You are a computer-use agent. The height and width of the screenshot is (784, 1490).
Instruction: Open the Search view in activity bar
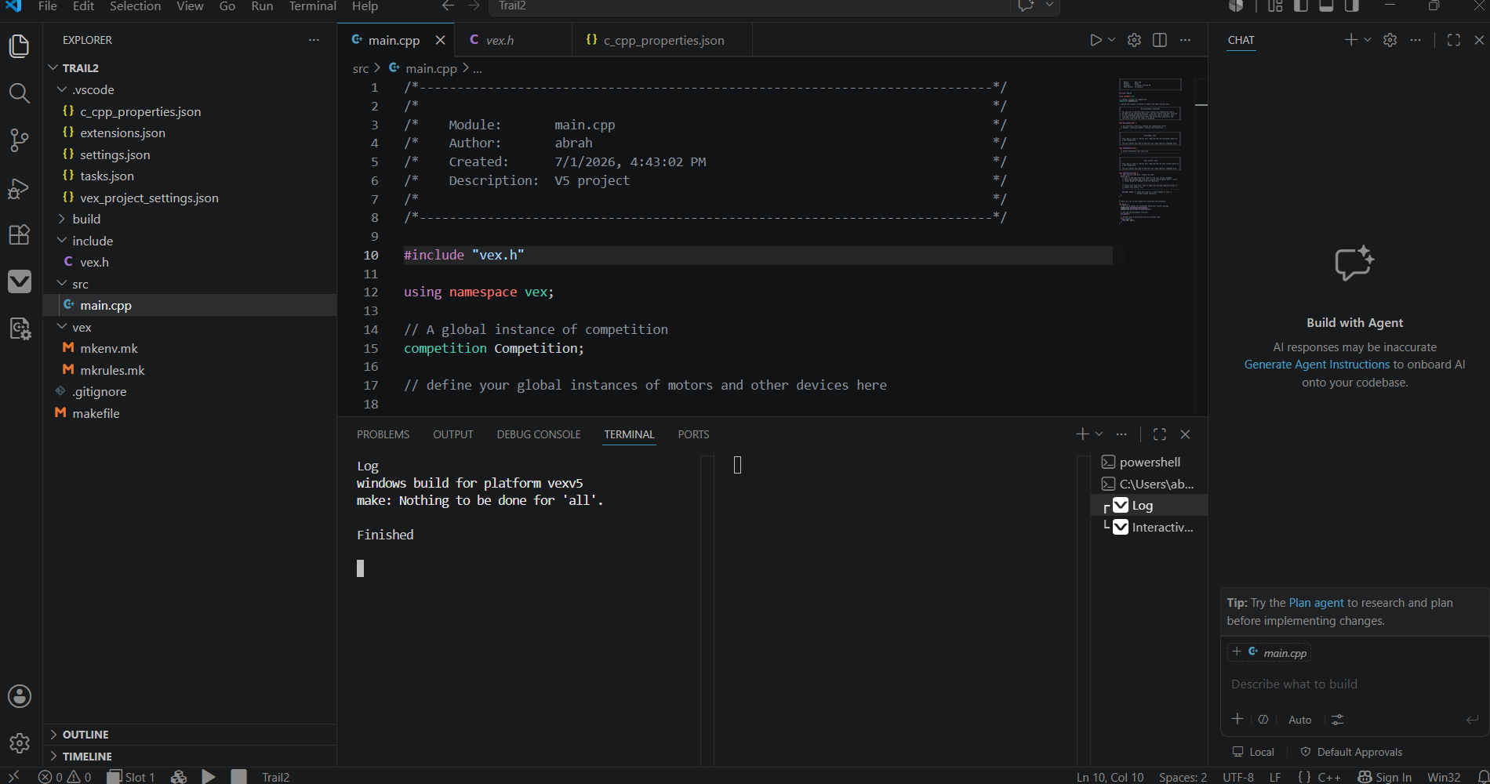(x=20, y=93)
